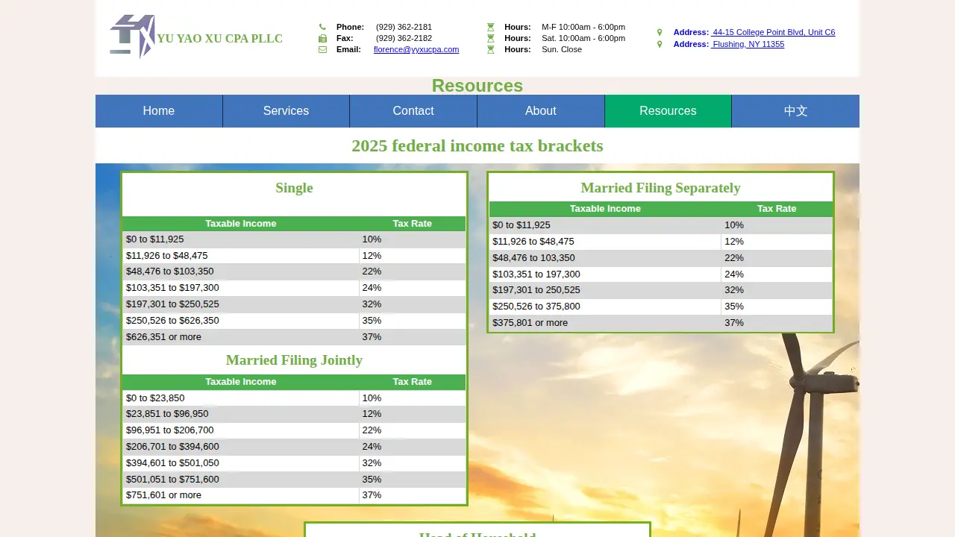Select the Resources navigation tab
The height and width of the screenshot is (537, 955).
point(668,111)
